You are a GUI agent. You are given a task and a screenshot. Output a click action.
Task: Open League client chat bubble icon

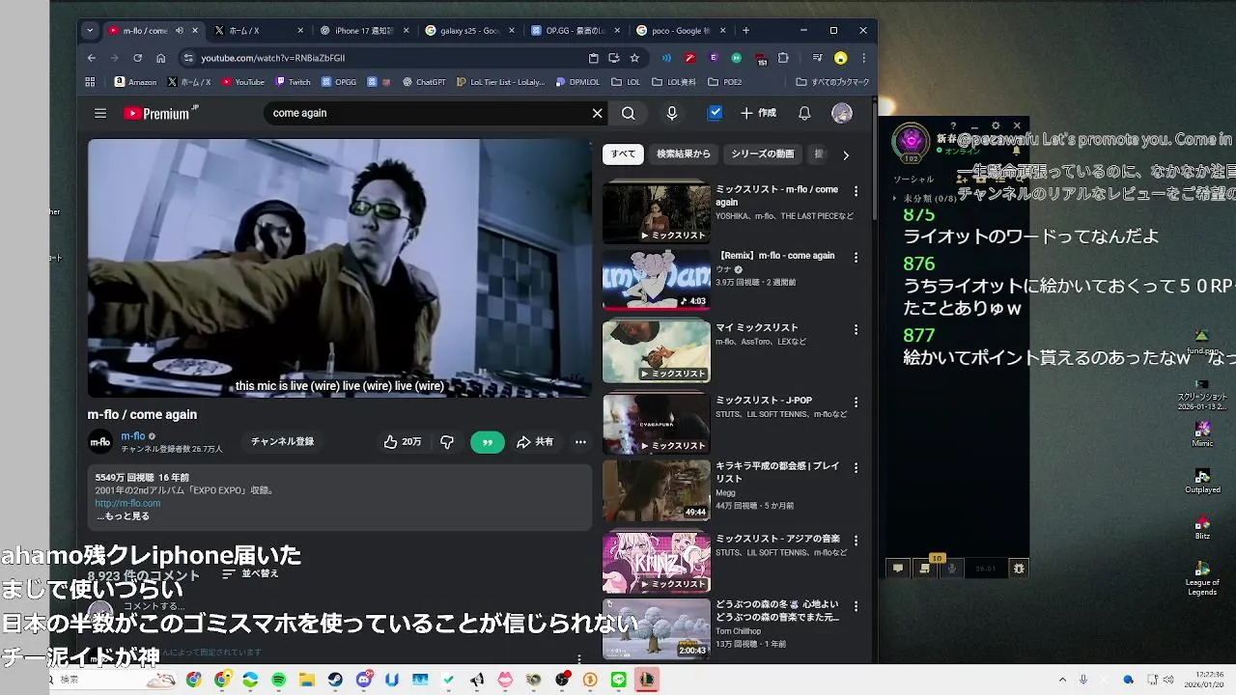898,569
